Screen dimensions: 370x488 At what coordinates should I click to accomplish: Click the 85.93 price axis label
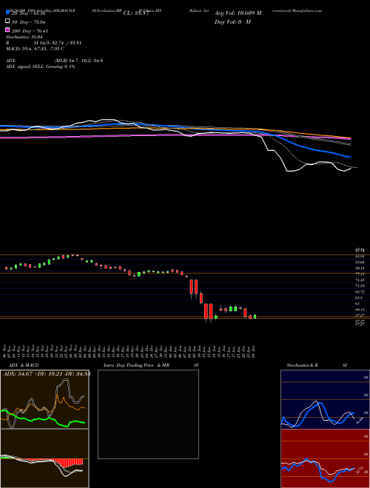click(360, 256)
